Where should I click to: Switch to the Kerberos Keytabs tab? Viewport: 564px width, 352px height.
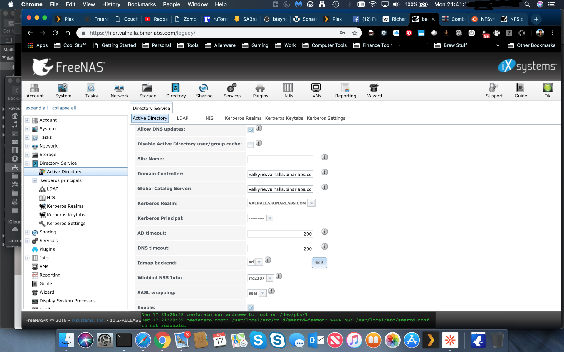[x=284, y=118]
